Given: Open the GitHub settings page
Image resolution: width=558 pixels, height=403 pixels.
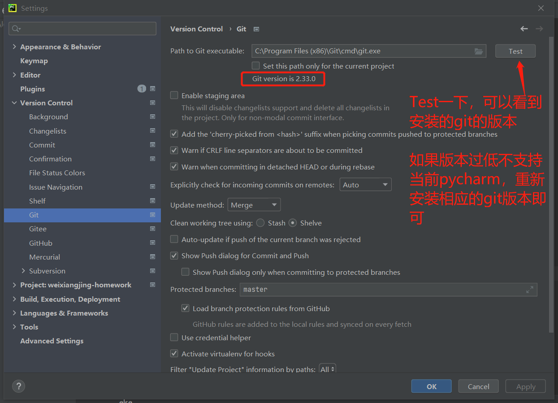Looking at the screenshot, I should tap(41, 243).
